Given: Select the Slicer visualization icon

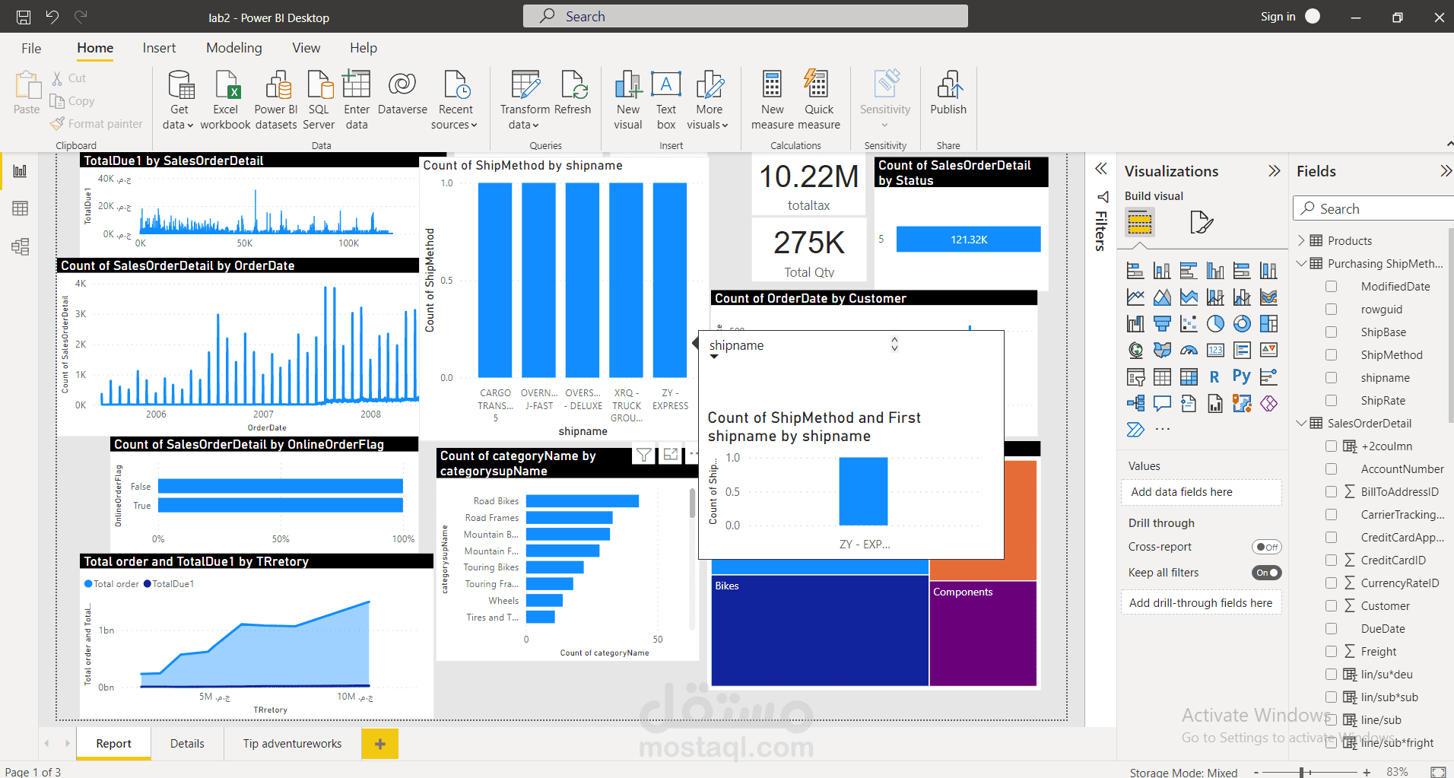Looking at the screenshot, I should (1135, 376).
